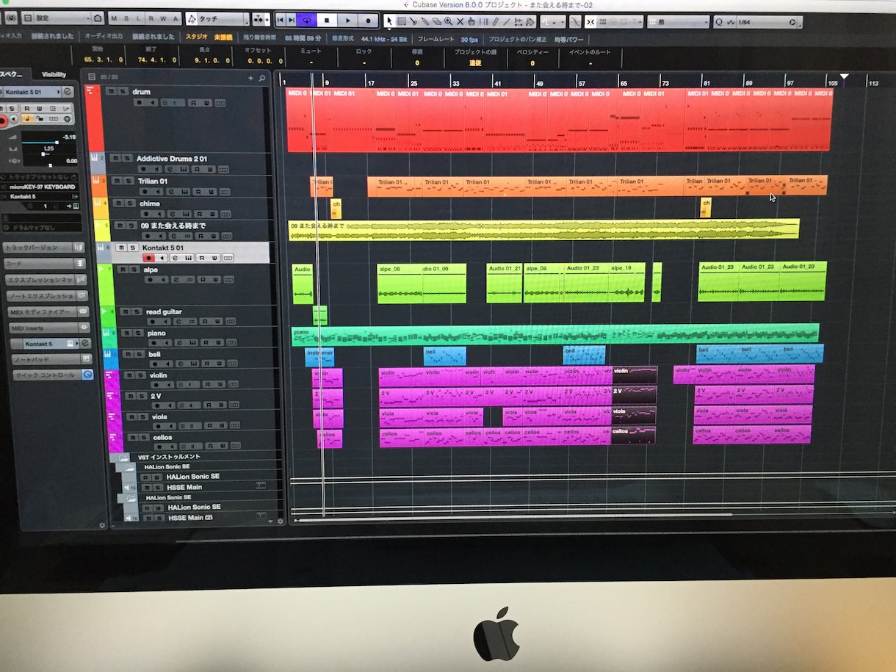Select the Kontakt 5 01 track
The height and width of the screenshot is (672, 896).
point(185,252)
